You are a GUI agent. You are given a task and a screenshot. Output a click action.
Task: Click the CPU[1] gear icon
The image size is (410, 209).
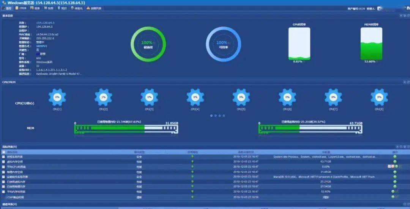[57, 97]
